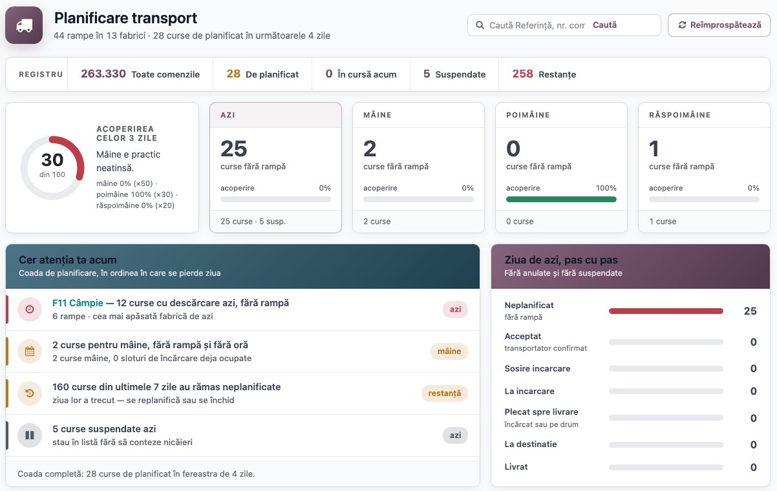Click the "Sosire incarcare" step label
Viewport: 777px width, 491px height.
(x=537, y=369)
